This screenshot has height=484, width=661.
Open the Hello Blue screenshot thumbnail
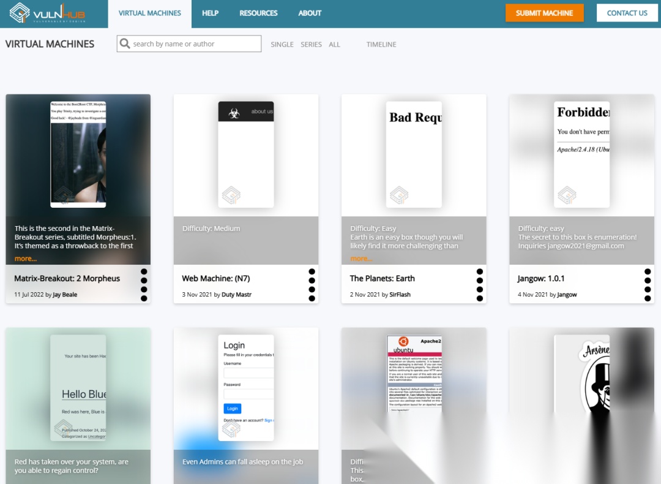(78, 388)
